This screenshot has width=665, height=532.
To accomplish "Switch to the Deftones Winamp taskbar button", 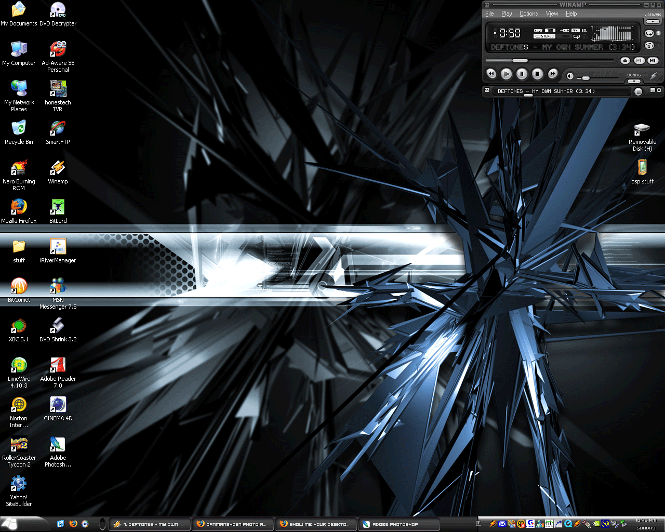I will coord(150,524).
